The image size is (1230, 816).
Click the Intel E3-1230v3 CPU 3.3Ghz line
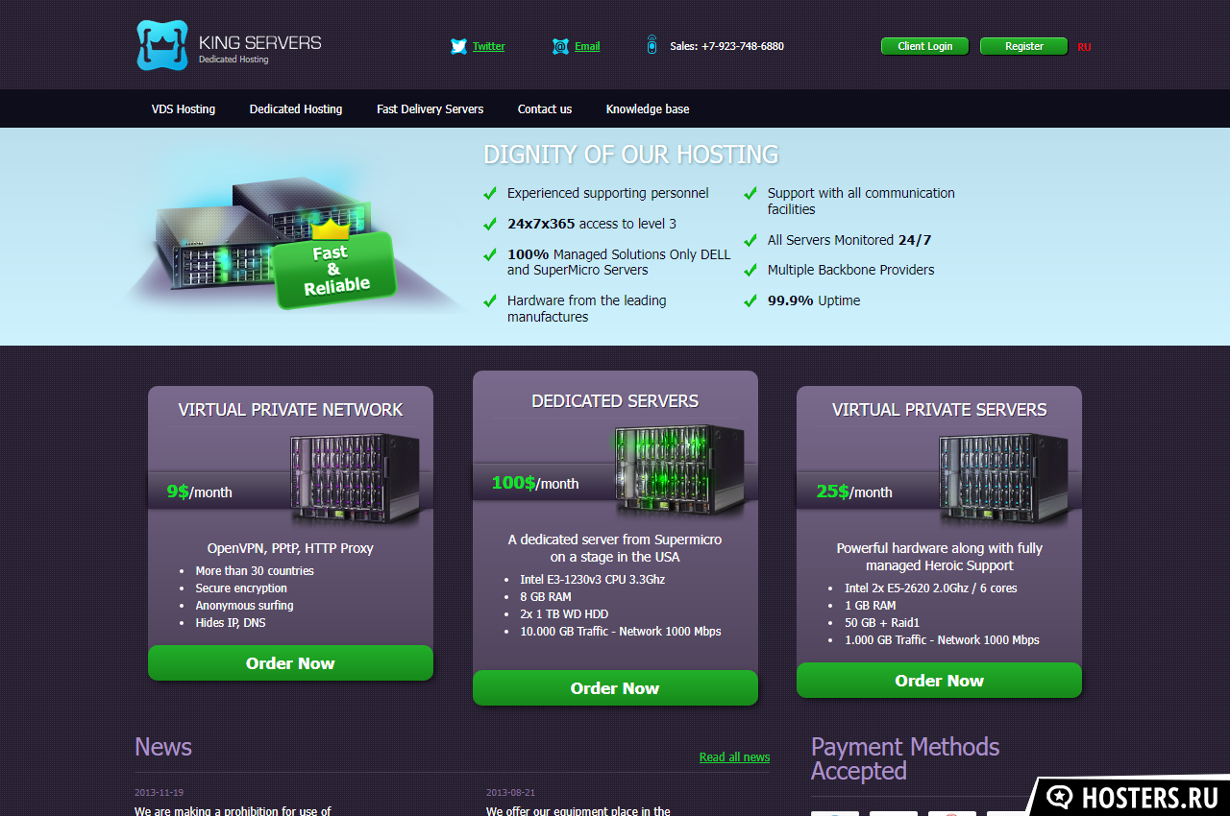[592, 580]
